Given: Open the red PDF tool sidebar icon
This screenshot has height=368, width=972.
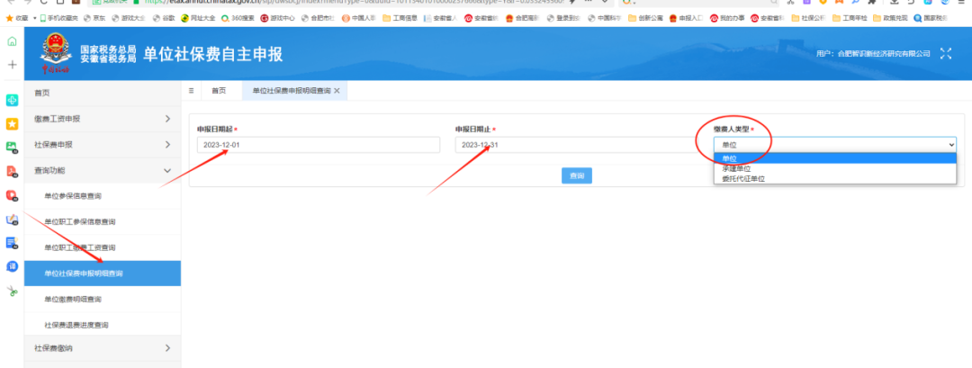Looking at the screenshot, I should coord(12,171).
